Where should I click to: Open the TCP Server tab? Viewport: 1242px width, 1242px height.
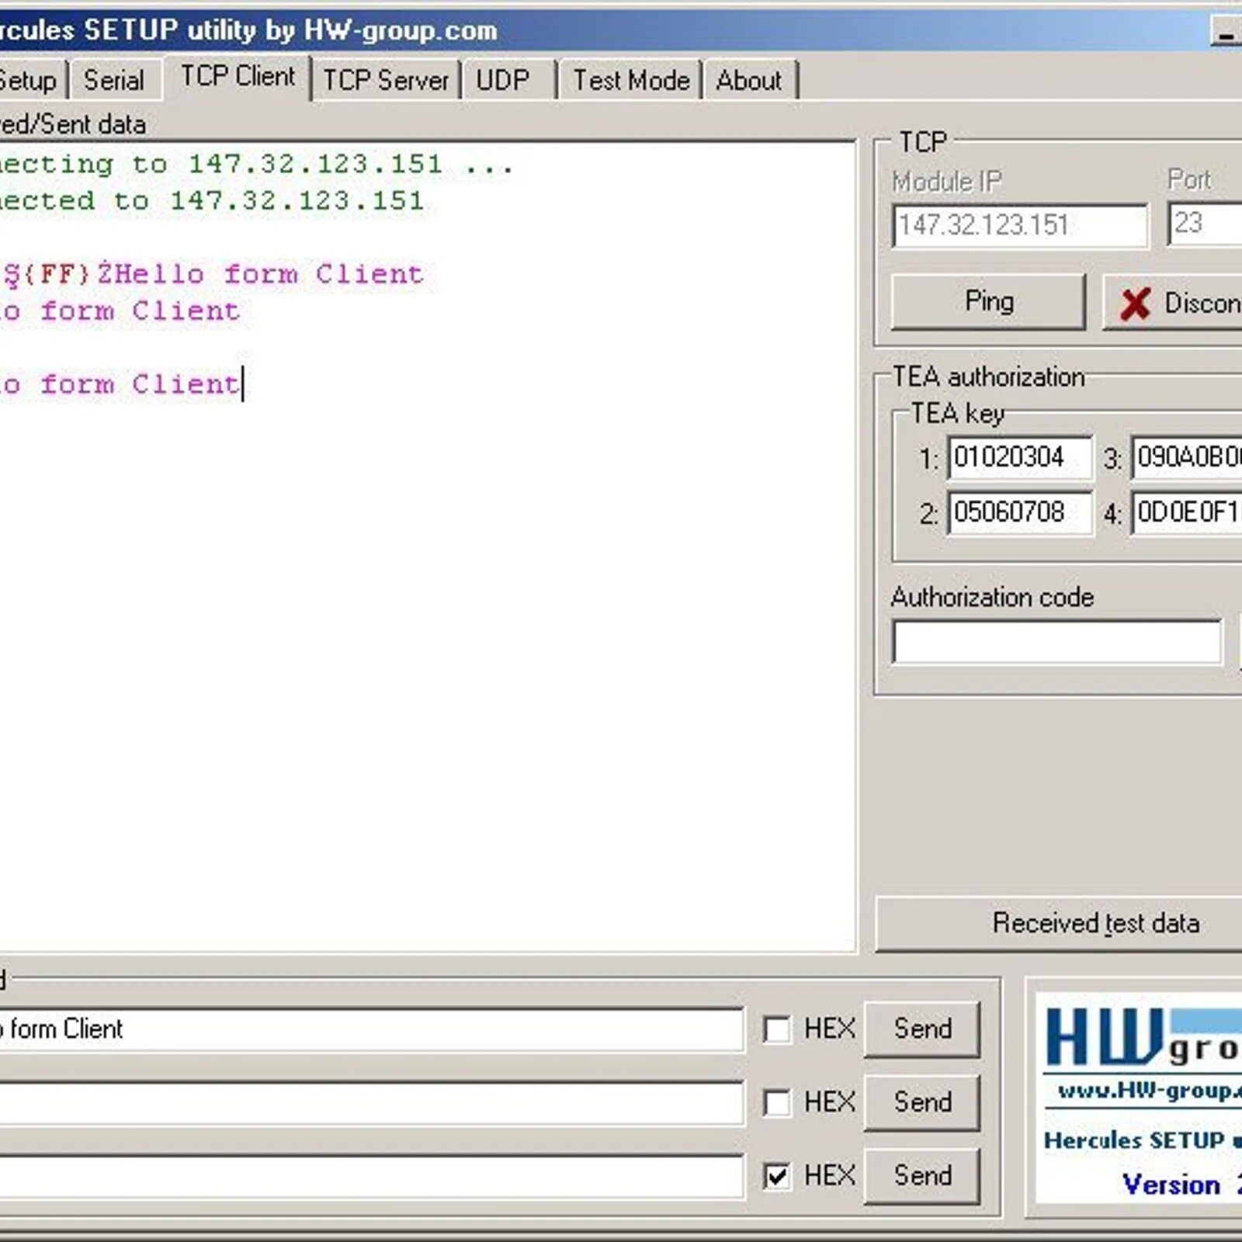(x=386, y=81)
